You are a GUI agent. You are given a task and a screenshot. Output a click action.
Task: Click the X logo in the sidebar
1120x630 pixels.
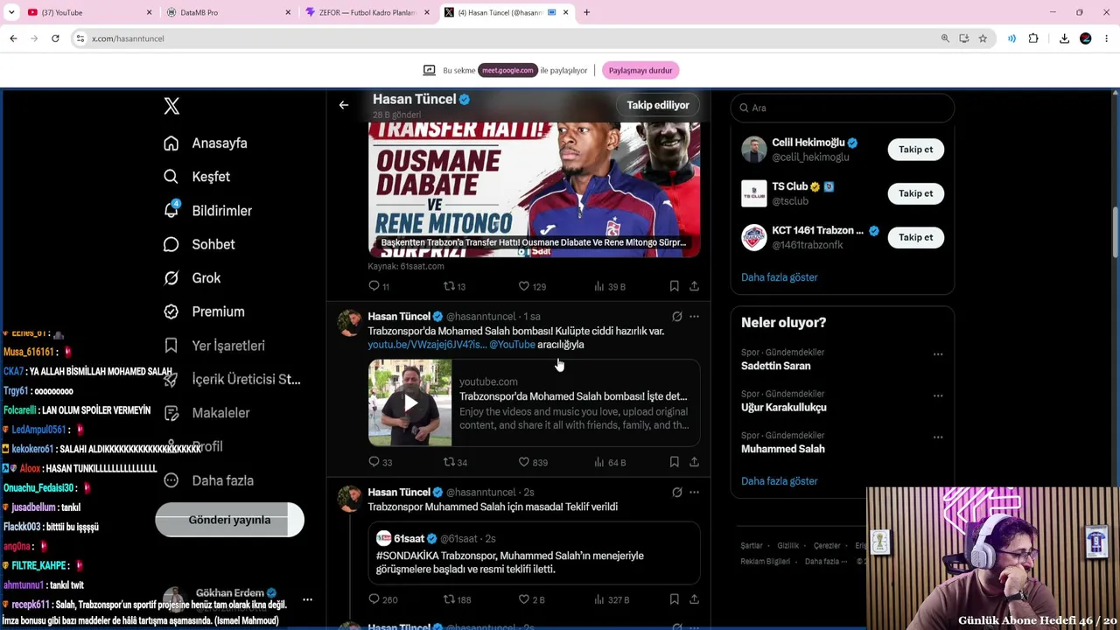171,106
